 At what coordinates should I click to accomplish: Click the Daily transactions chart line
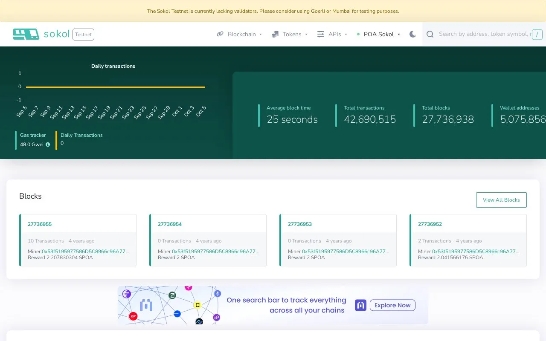coord(115,87)
